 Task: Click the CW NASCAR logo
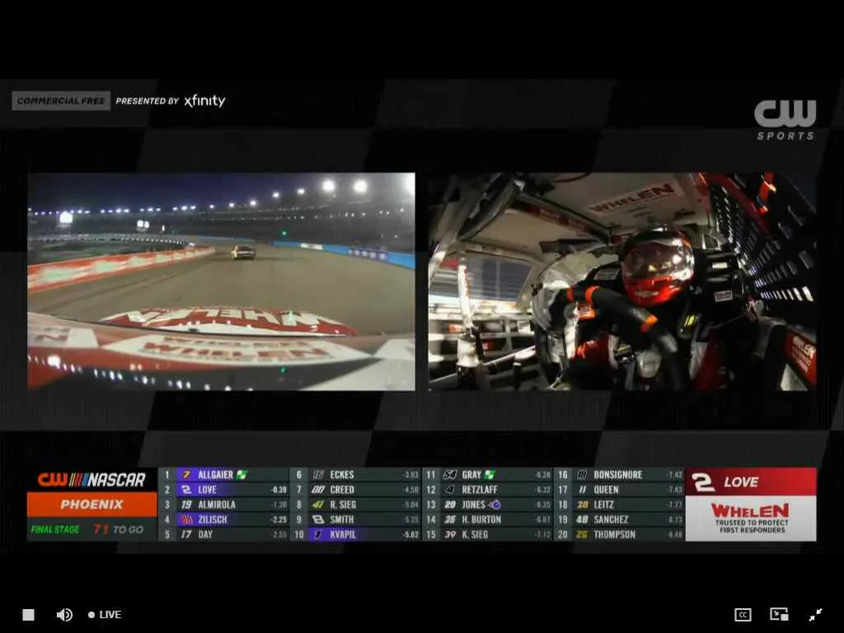click(x=91, y=480)
